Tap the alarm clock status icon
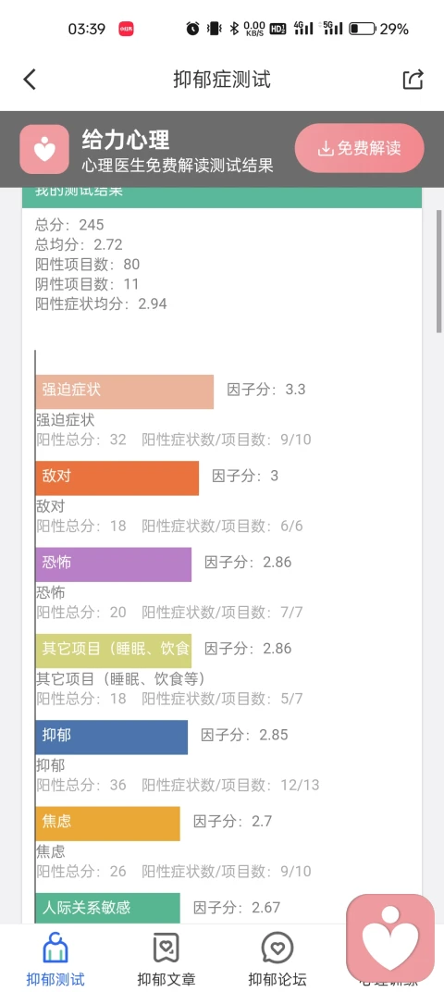 point(193,29)
